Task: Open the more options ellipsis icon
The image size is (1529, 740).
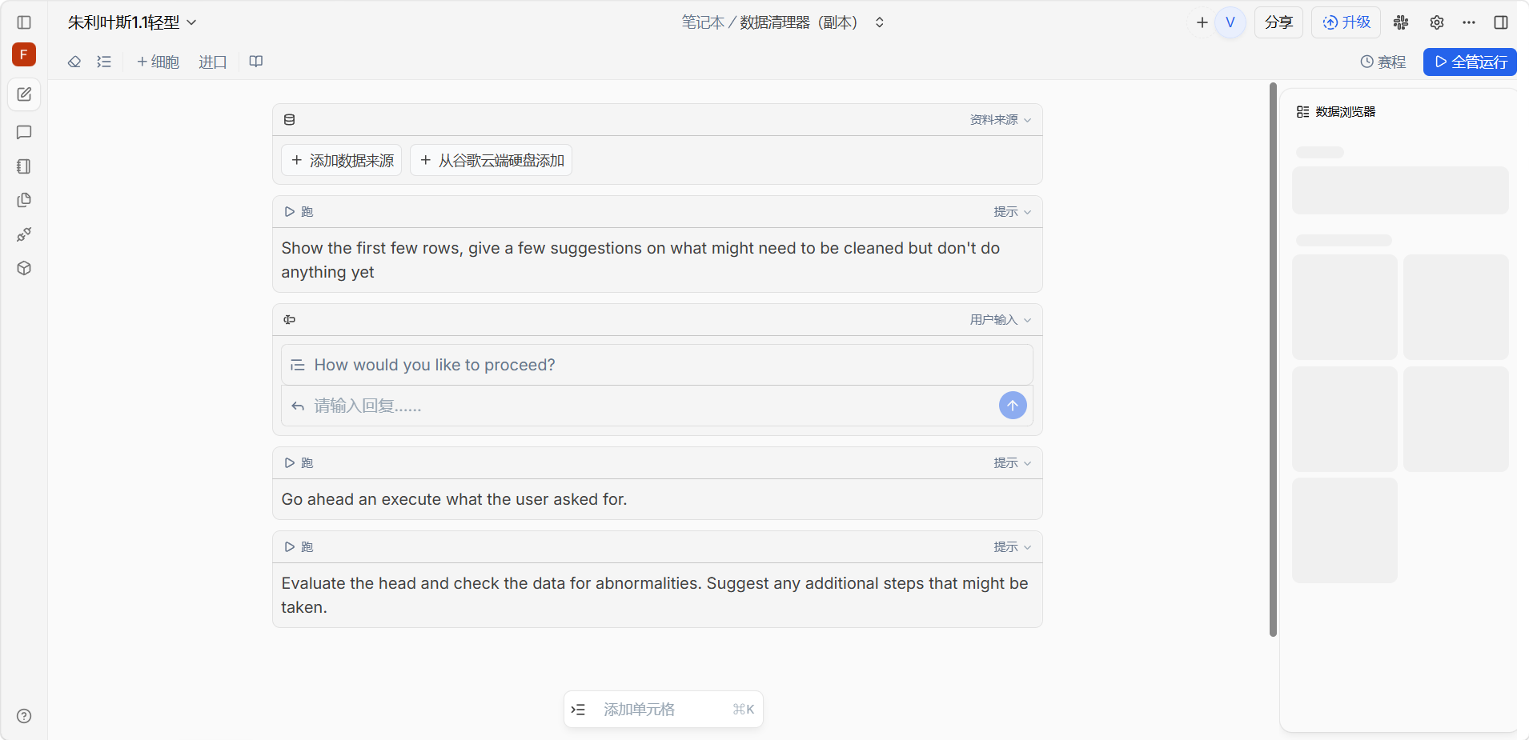Action: [1469, 22]
